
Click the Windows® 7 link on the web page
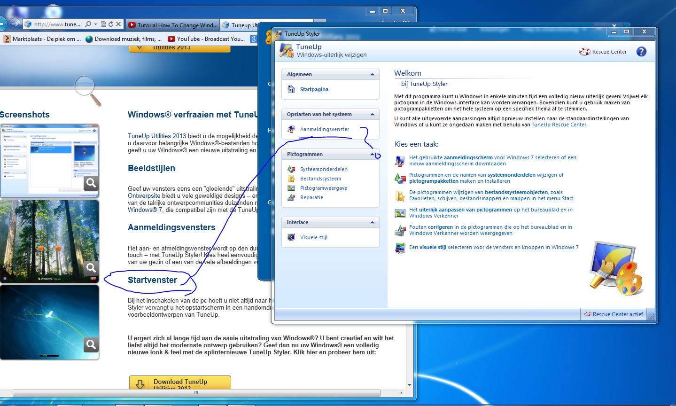click(145, 210)
